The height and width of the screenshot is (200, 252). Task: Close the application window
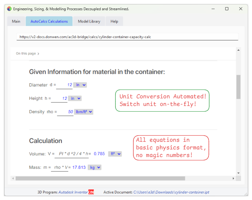(241, 9)
